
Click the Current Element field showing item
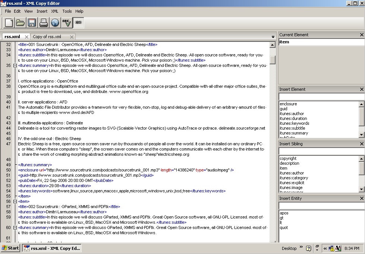[x=322, y=42]
